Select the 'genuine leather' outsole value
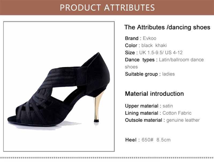Screen dimensions: 214x162 183,120
